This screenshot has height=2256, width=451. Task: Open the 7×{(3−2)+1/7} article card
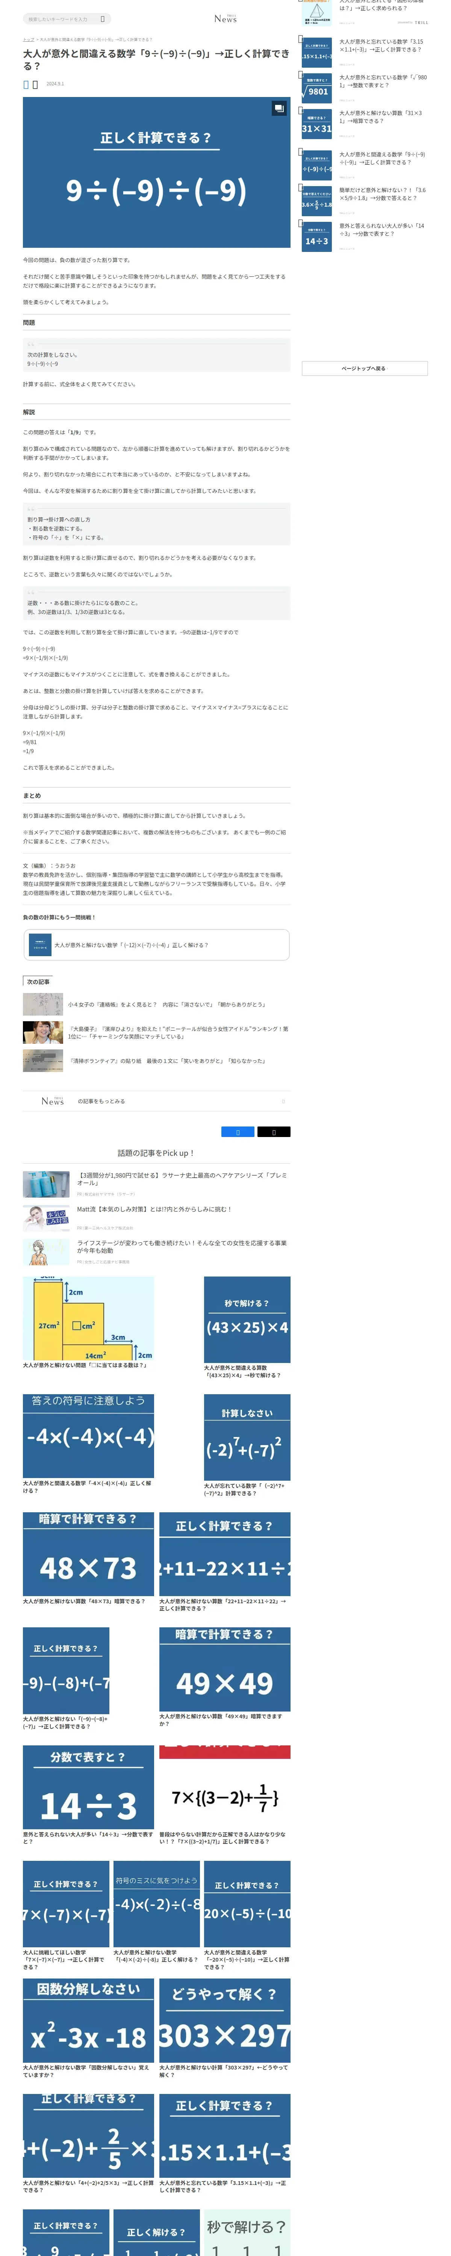click(x=224, y=1795)
